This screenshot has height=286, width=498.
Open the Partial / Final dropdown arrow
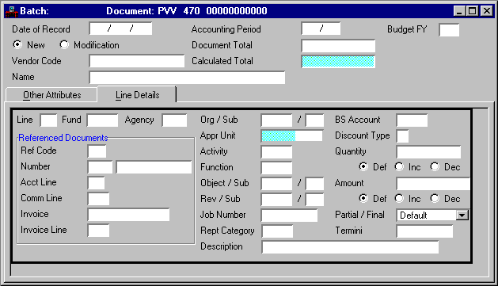click(462, 215)
